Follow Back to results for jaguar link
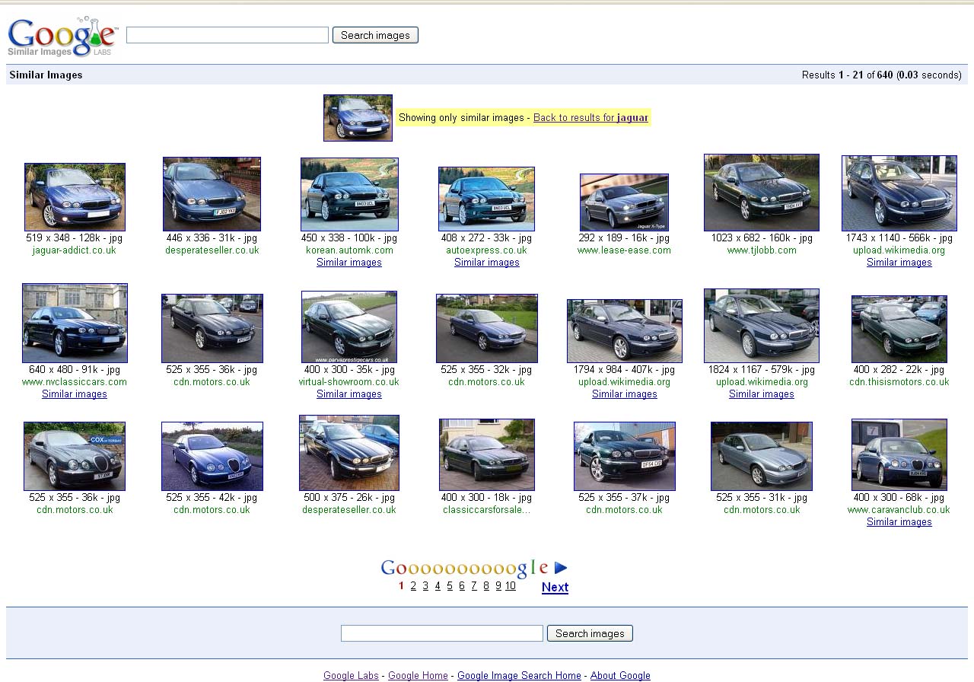Viewport: 974px width, 682px height. (x=590, y=118)
